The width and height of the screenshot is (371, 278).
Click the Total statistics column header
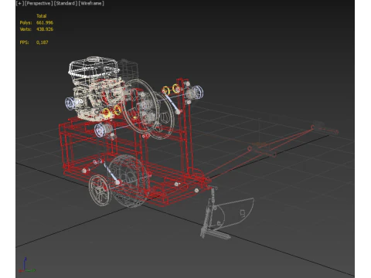pos(41,16)
